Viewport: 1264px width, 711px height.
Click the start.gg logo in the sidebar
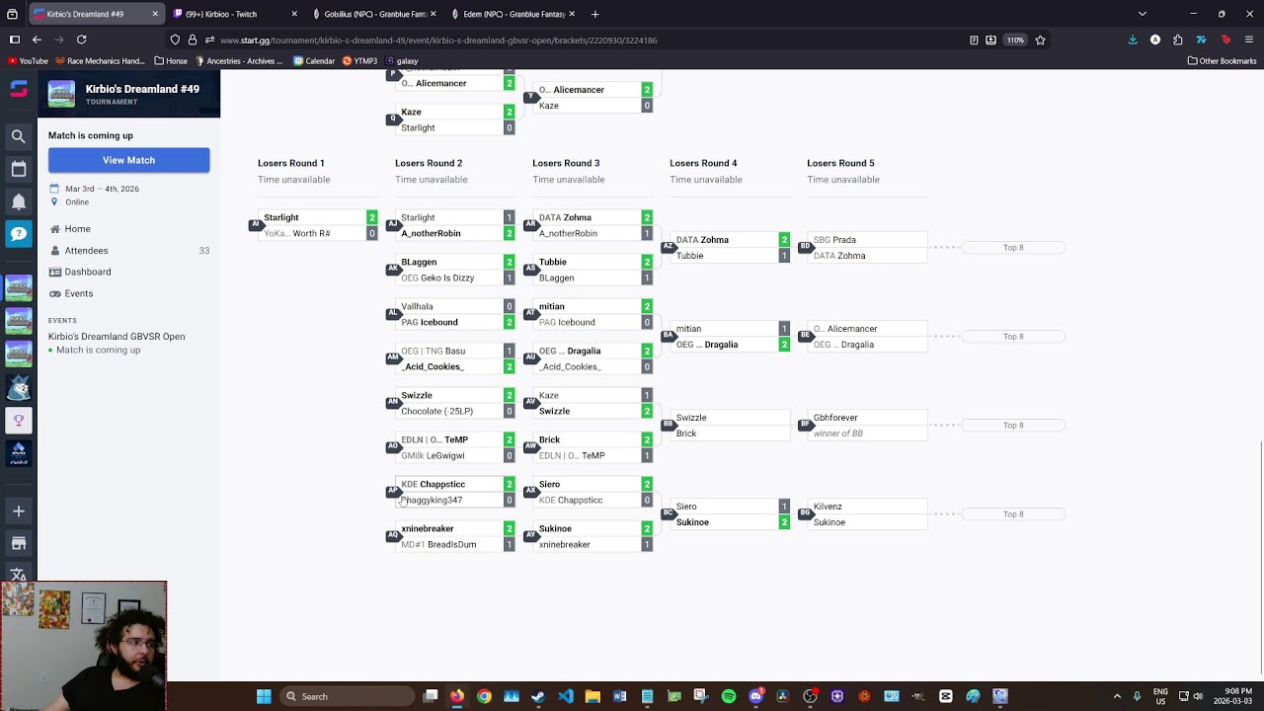(x=18, y=89)
